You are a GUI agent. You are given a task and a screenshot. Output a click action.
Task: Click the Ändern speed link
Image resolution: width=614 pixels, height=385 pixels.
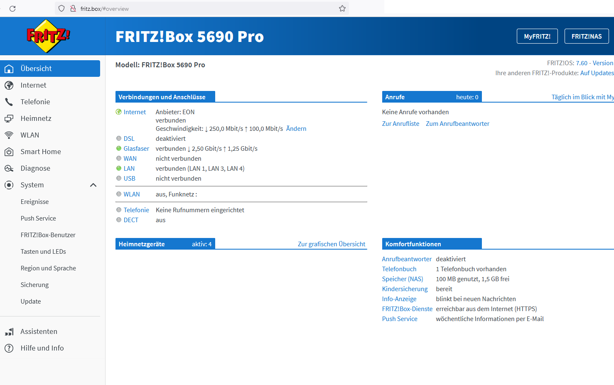pos(296,129)
